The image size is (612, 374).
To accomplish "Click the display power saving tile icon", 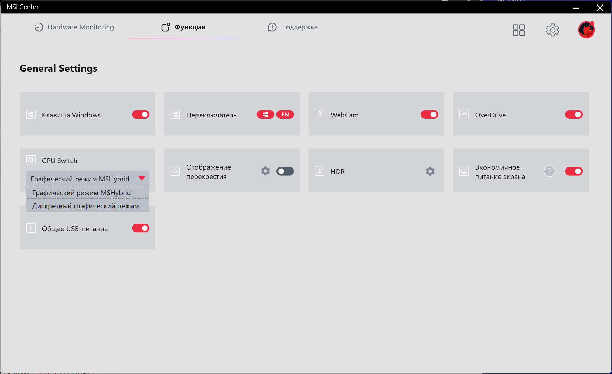I will click(x=464, y=171).
